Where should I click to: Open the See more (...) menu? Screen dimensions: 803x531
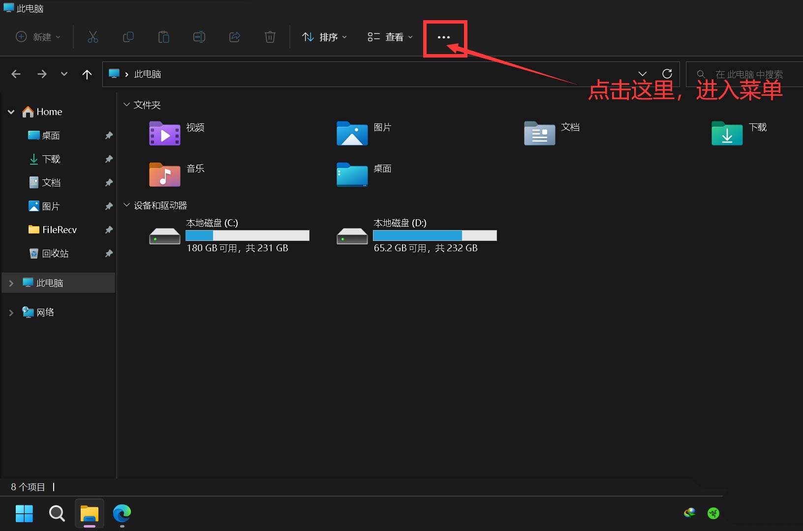445,37
